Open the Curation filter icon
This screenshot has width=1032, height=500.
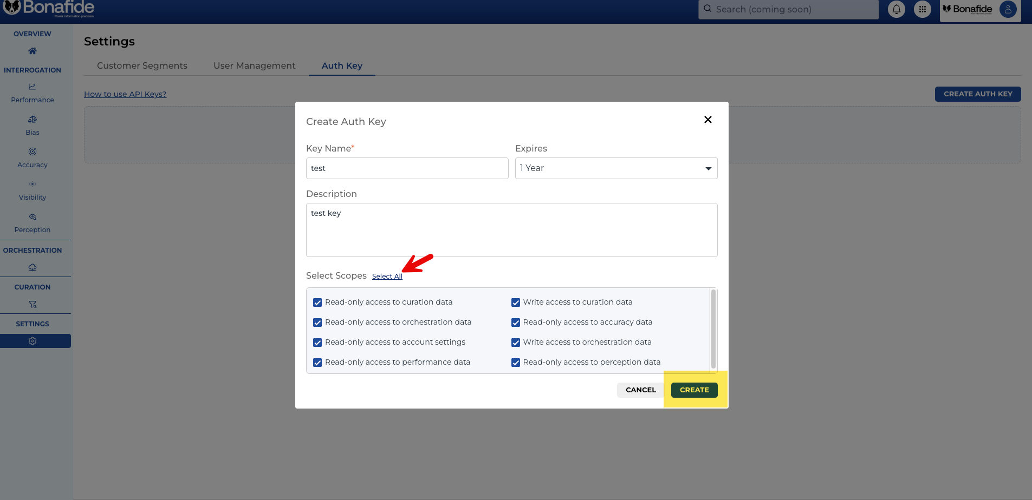[x=33, y=304]
